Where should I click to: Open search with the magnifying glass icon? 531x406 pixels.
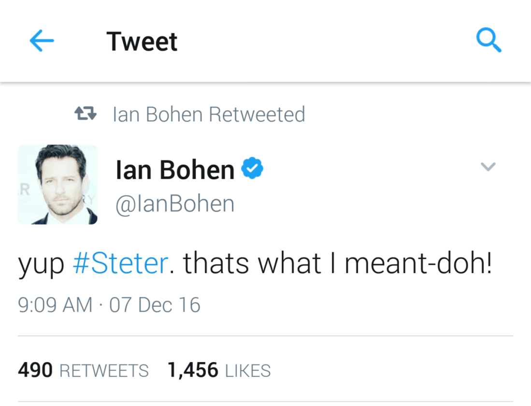click(x=488, y=41)
